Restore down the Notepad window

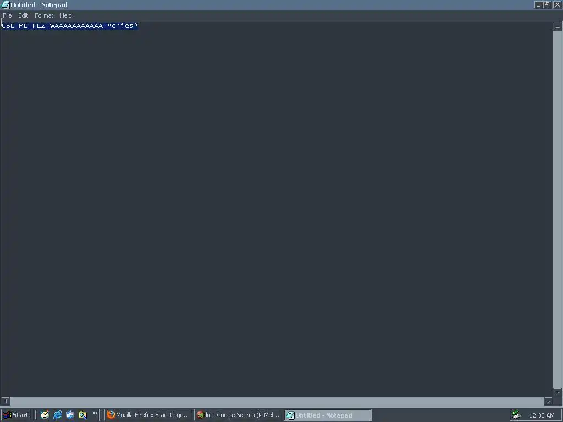tap(547, 4)
